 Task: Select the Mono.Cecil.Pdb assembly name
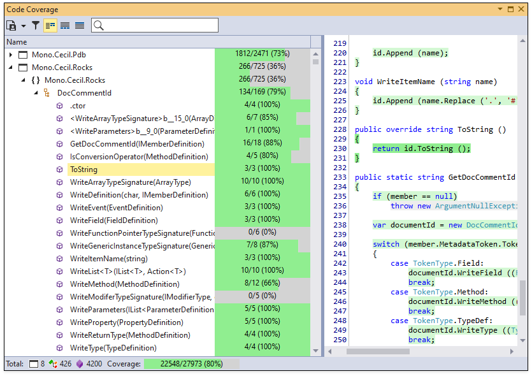pyautogui.click(x=59, y=55)
